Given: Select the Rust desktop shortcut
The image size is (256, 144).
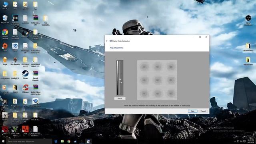Looking at the screenshot, I should pyautogui.click(x=25, y=130).
